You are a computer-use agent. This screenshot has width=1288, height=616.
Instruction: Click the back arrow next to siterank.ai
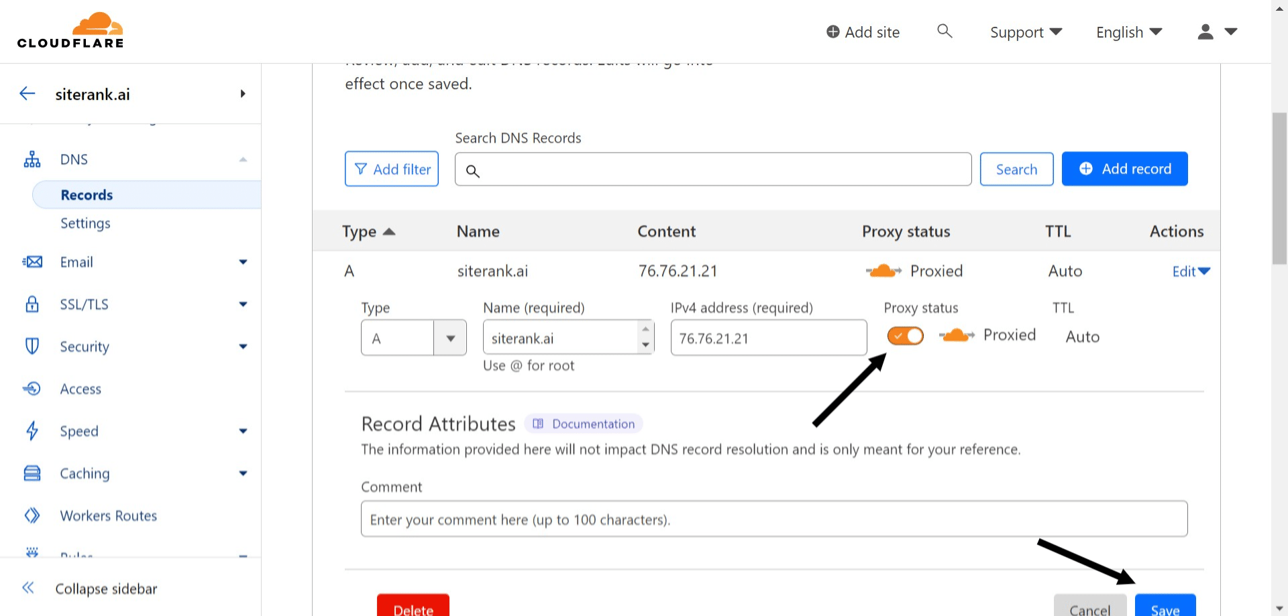point(27,93)
